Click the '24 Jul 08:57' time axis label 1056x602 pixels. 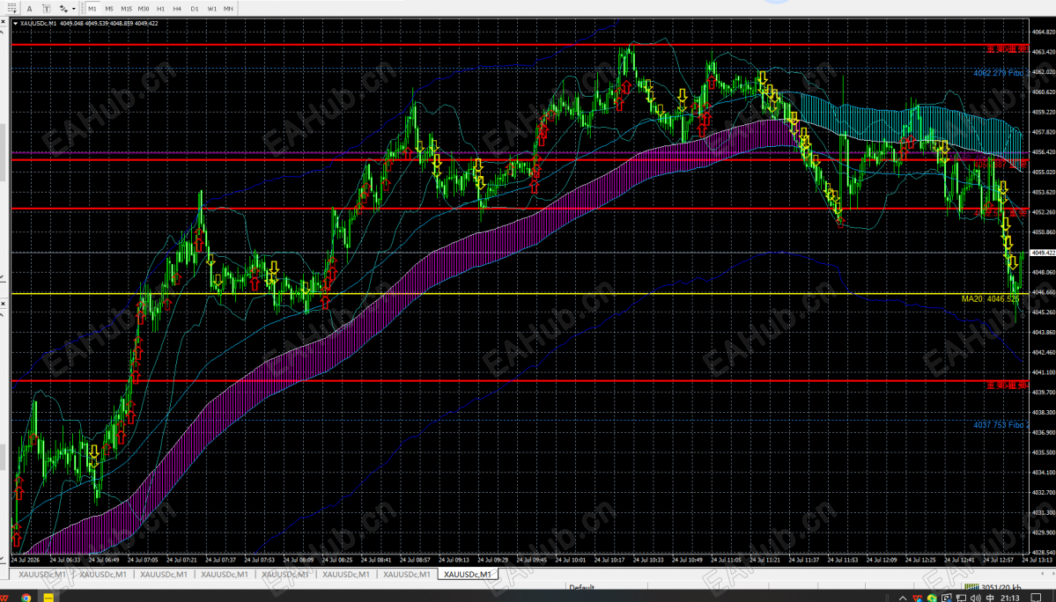(415, 560)
